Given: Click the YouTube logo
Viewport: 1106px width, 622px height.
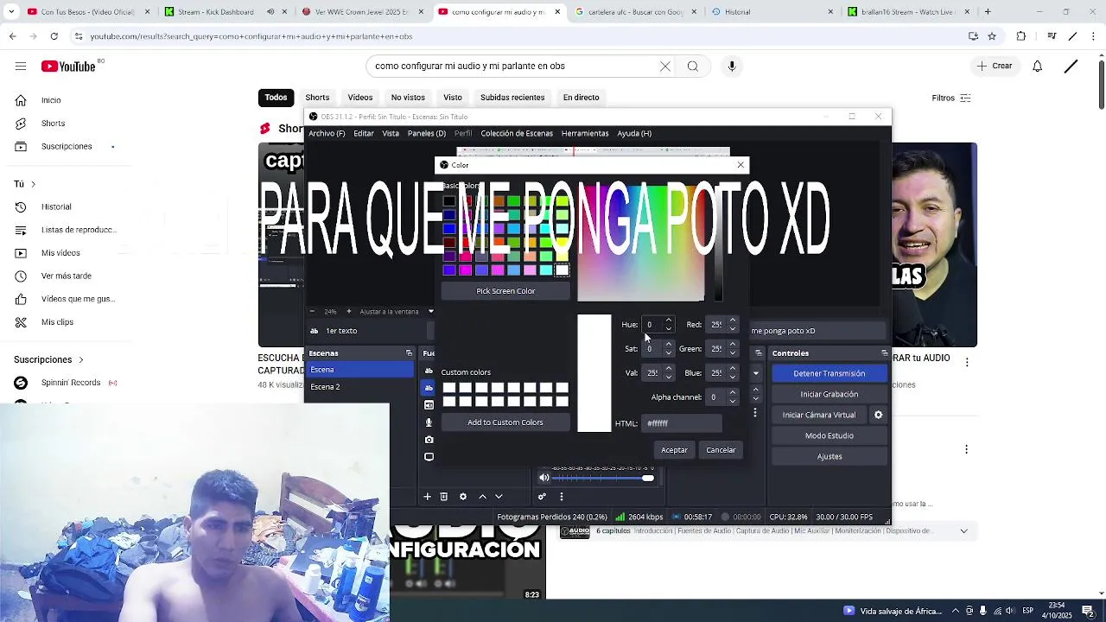Looking at the screenshot, I should click(x=68, y=67).
